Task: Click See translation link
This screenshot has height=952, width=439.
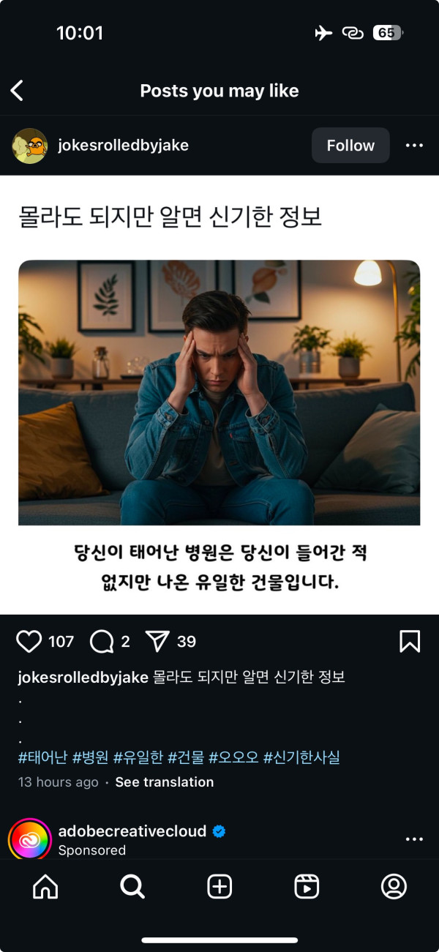Action: pos(165,782)
